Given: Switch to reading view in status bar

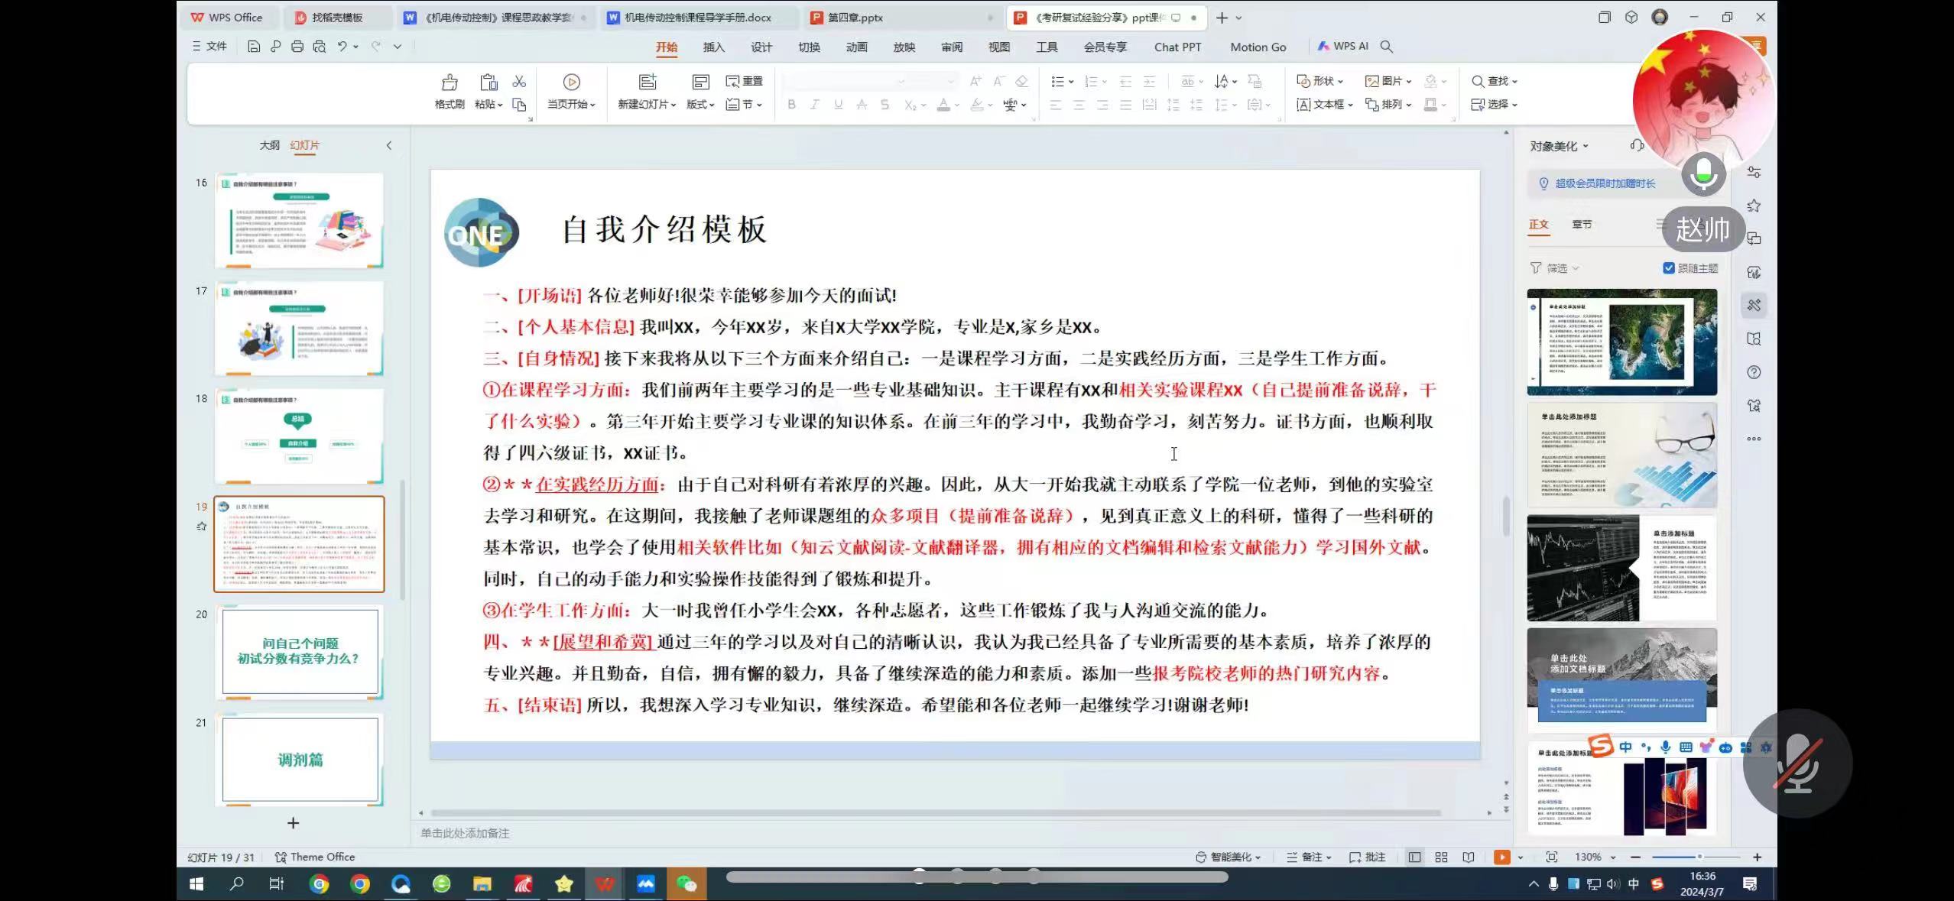Looking at the screenshot, I should [x=1468, y=857].
